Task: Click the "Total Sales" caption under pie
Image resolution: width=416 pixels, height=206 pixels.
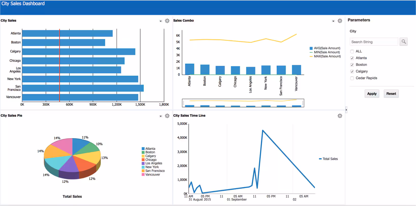Action: (x=72, y=197)
